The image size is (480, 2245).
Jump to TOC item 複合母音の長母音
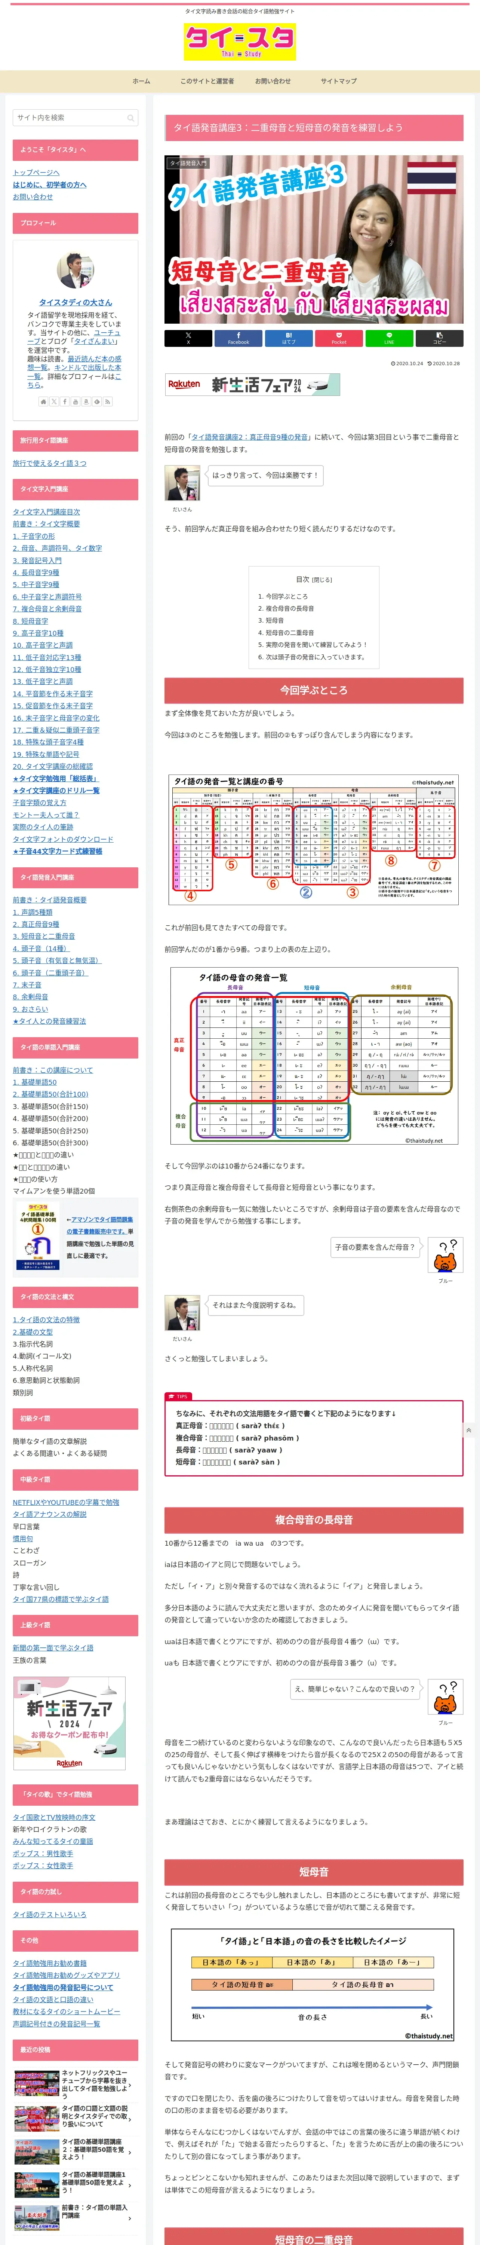[x=290, y=608]
